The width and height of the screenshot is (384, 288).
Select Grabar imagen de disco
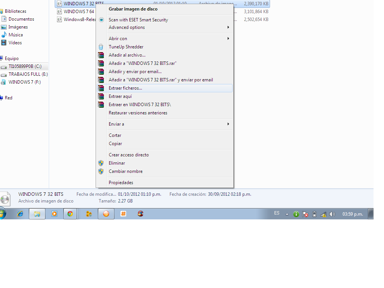(x=133, y=9)
